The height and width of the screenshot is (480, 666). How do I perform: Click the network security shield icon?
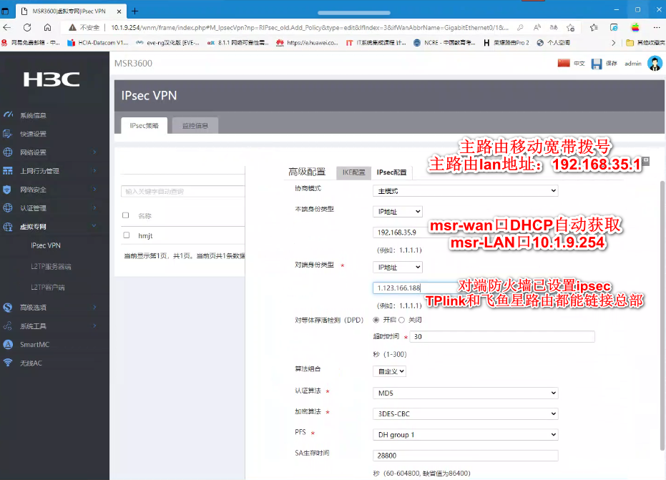click(7, 190)
